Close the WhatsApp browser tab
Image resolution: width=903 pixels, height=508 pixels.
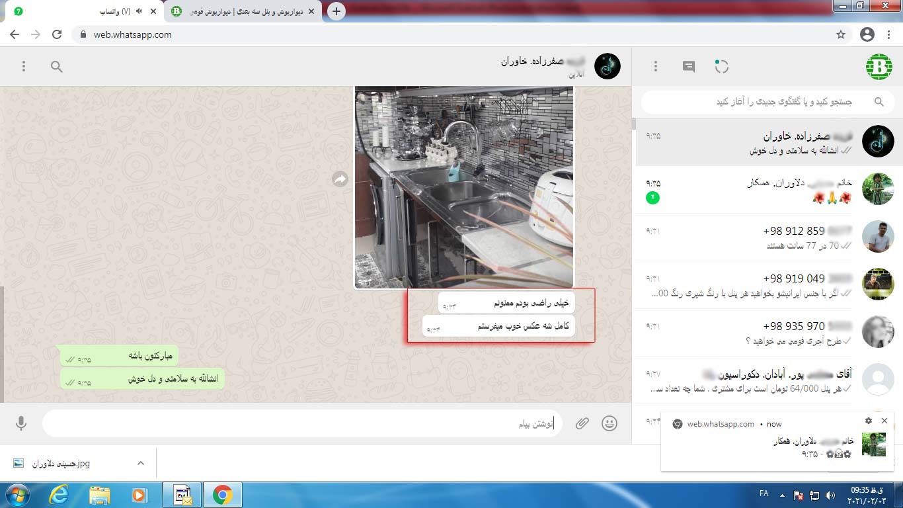153,11
